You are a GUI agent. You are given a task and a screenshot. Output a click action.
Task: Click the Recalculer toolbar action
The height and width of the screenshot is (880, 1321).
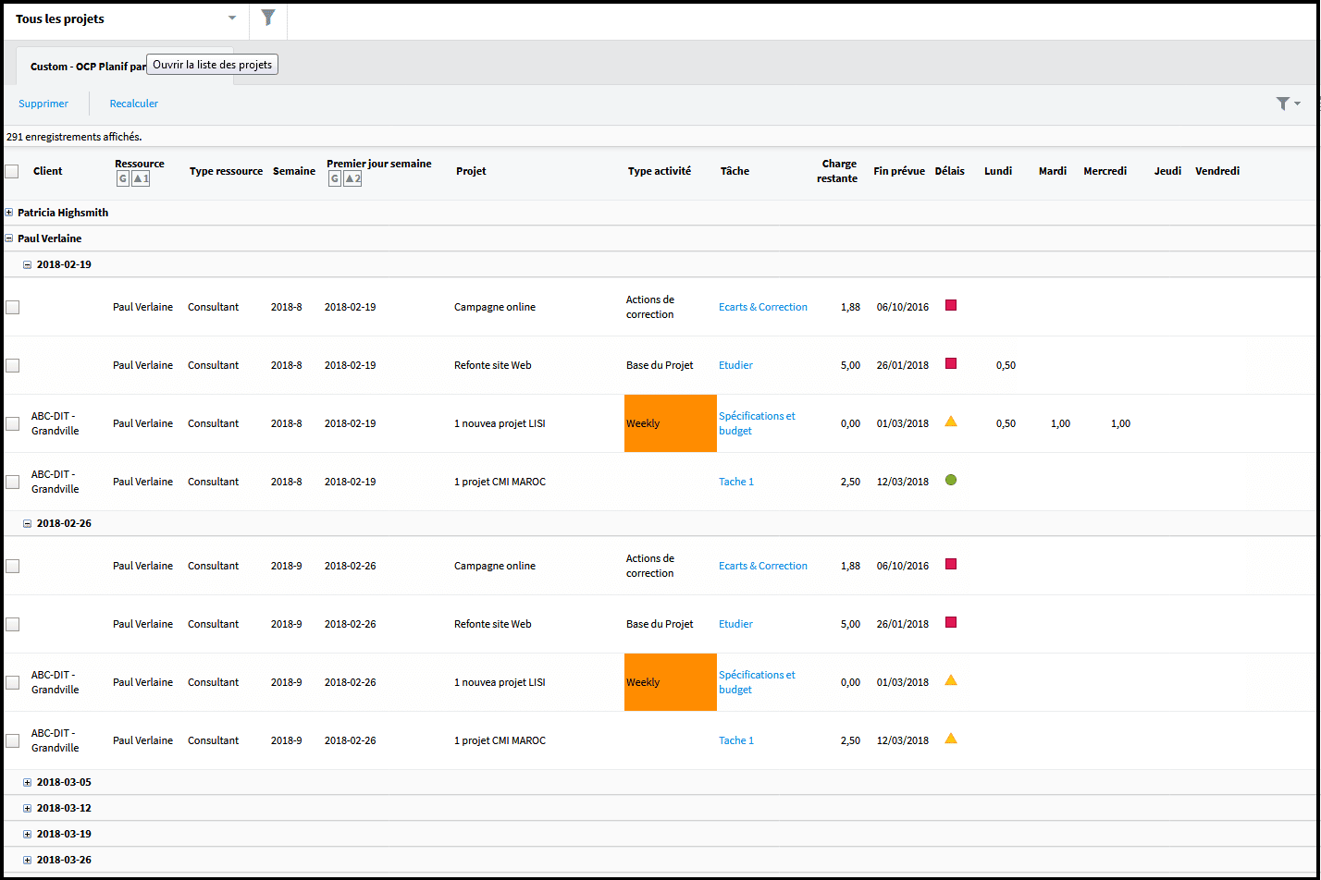coord(134,104)
